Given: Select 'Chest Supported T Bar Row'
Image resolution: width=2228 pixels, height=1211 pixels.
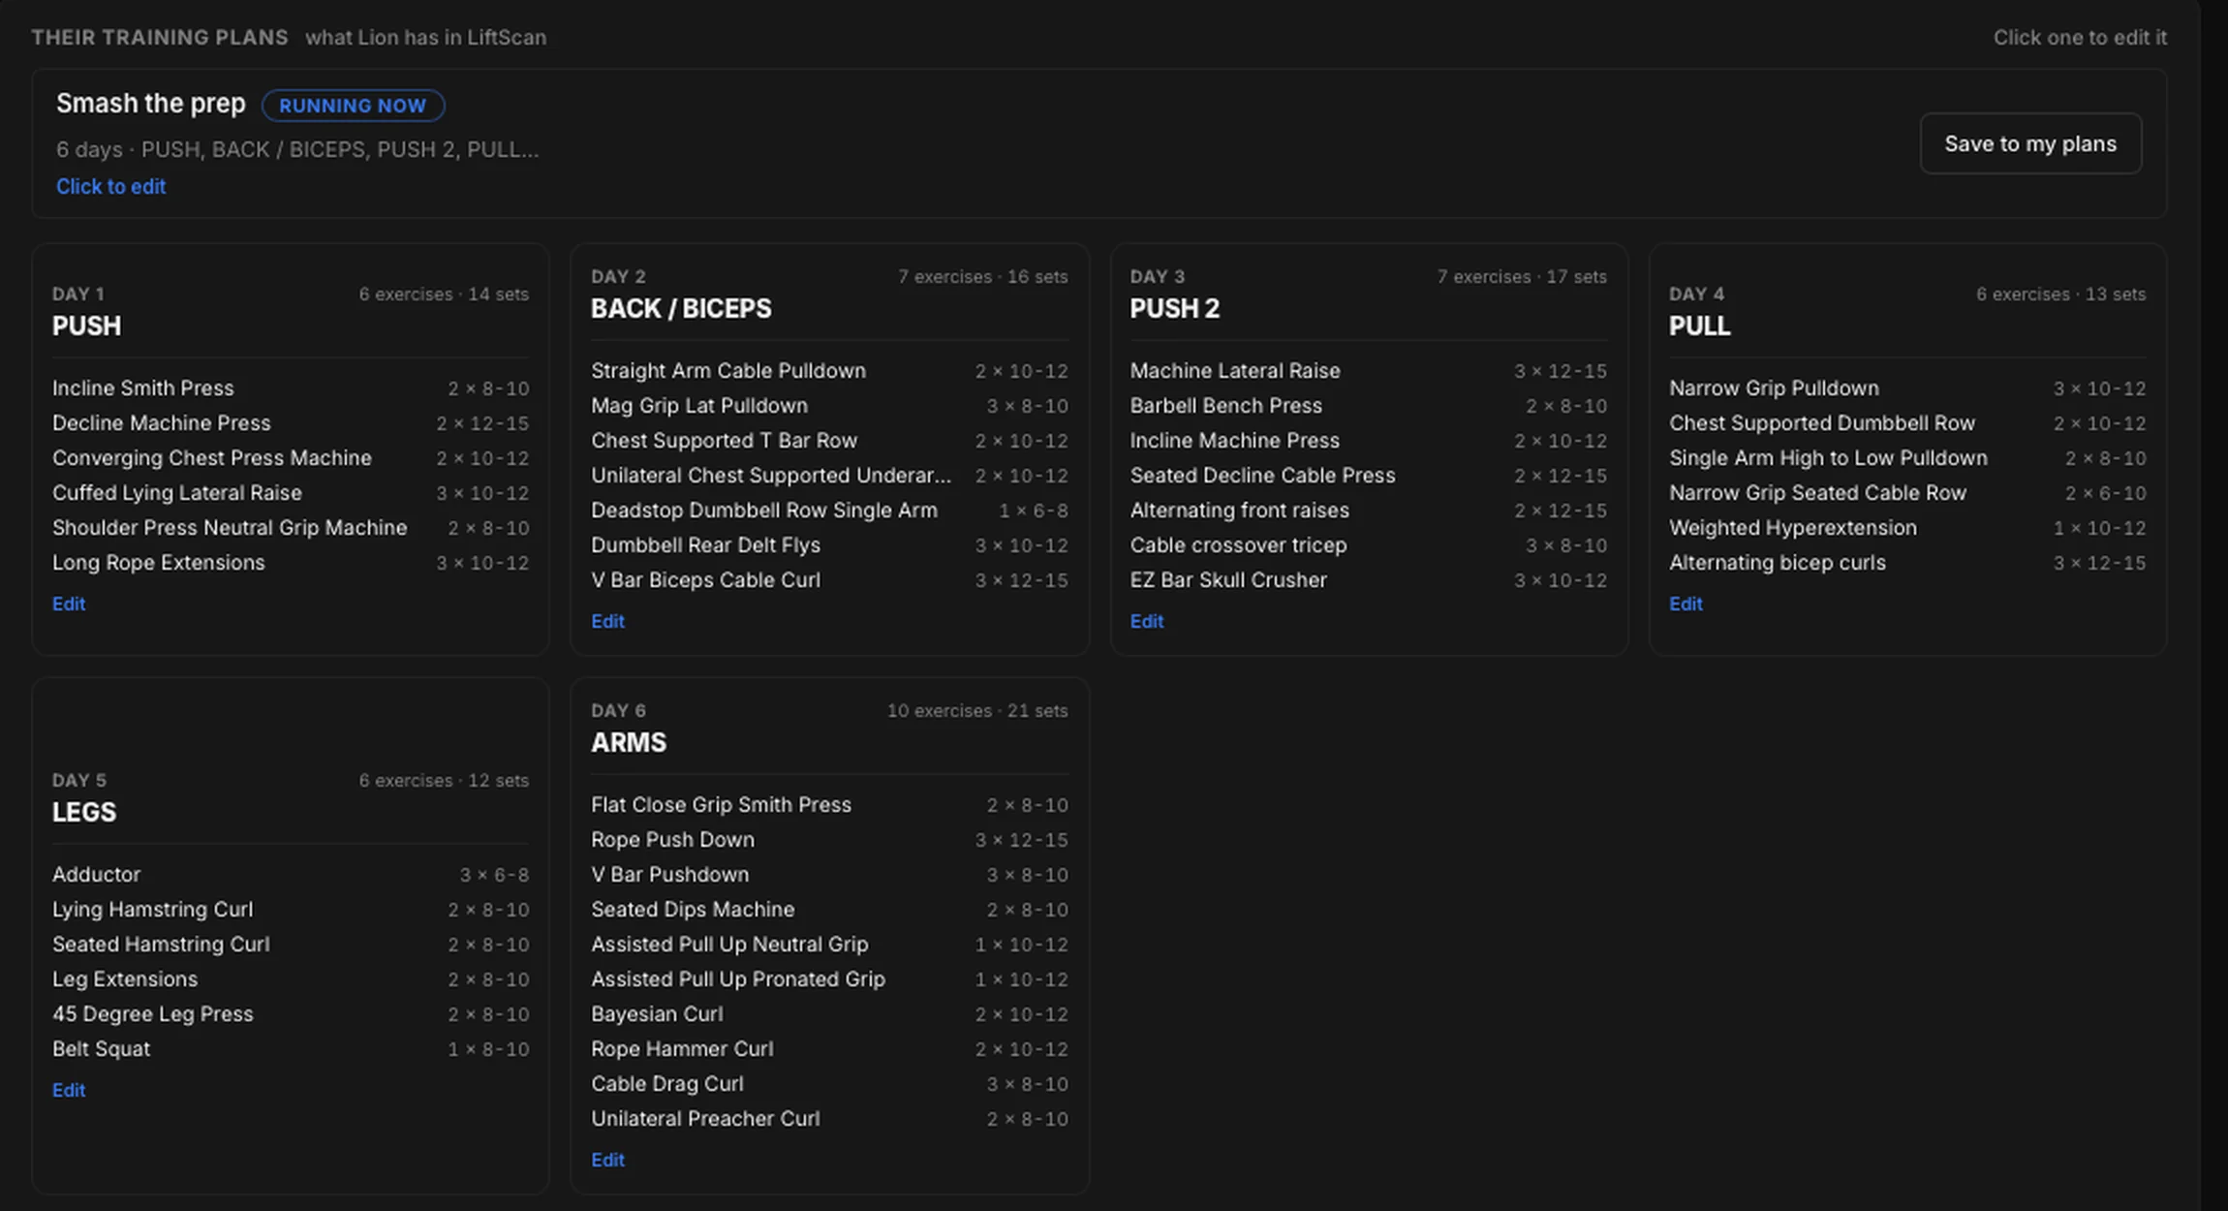Looking at the screenshot, I should (x=829, y=440).
